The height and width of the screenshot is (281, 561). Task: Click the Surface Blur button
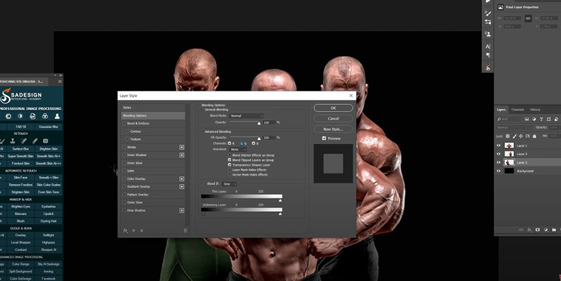pos(20,149)
